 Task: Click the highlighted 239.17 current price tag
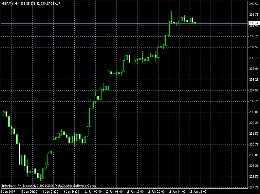tap(252, 23)
